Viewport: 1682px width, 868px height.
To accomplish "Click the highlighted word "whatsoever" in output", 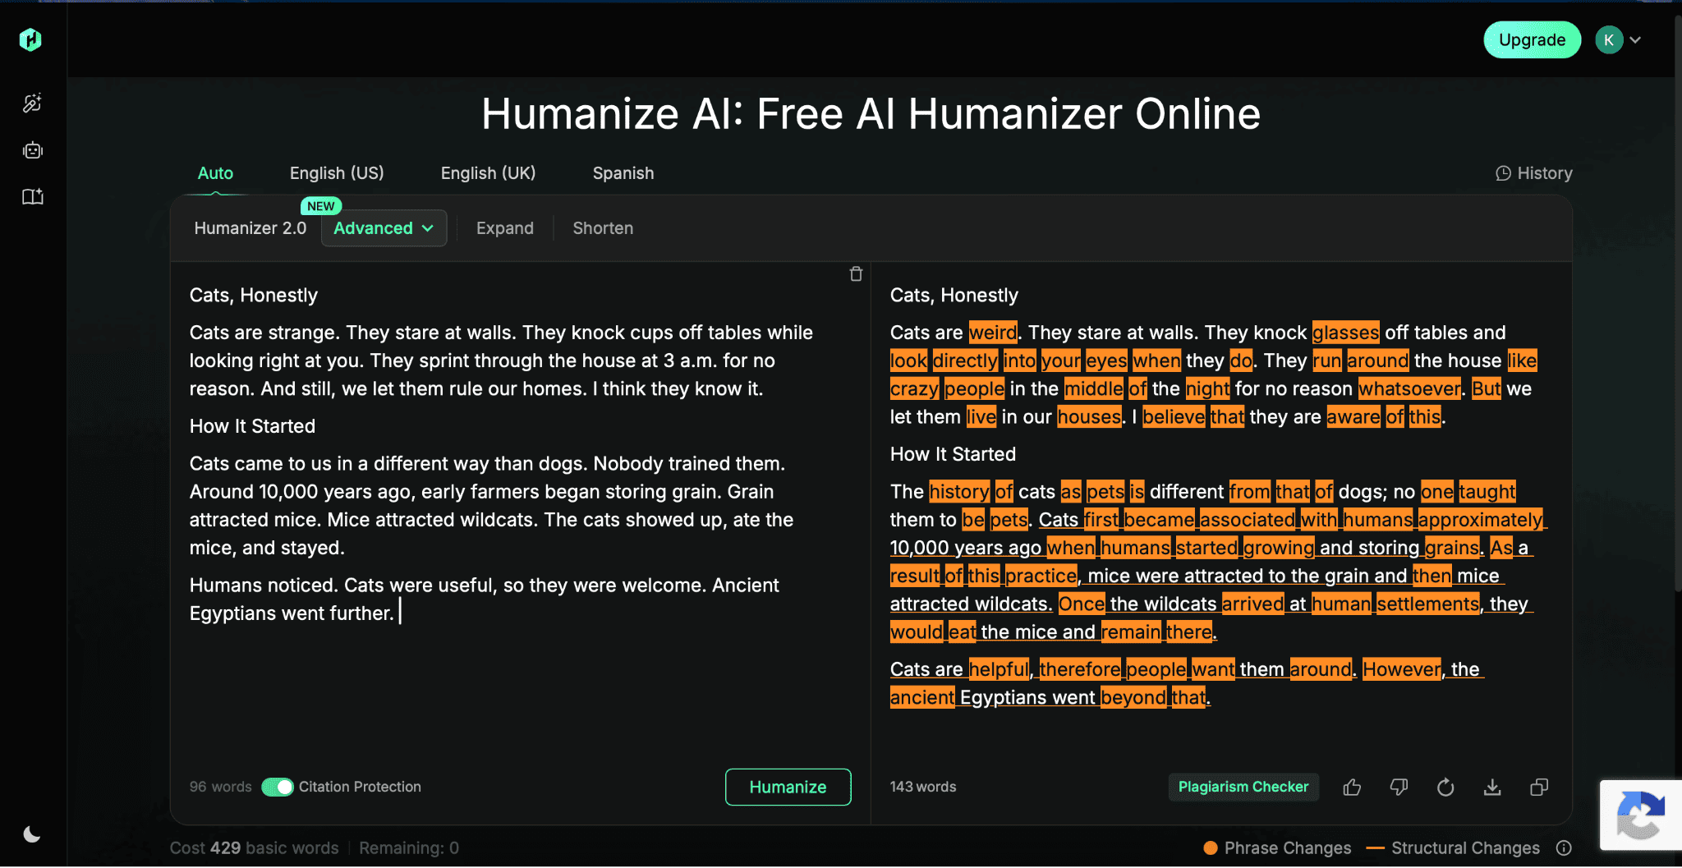I will 1409,388.
